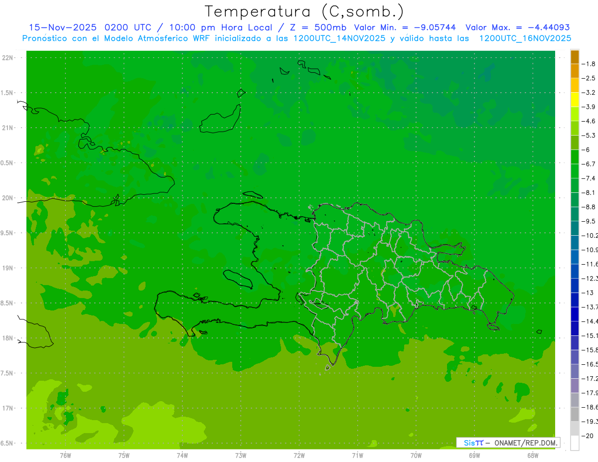Click the 'Valor Max. = -4.44093' text
Image resolution: width=598 pixels, height=462 pixels.
517,27
